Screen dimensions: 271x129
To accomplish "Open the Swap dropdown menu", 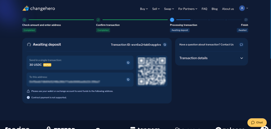I will (x=169, y=9).
